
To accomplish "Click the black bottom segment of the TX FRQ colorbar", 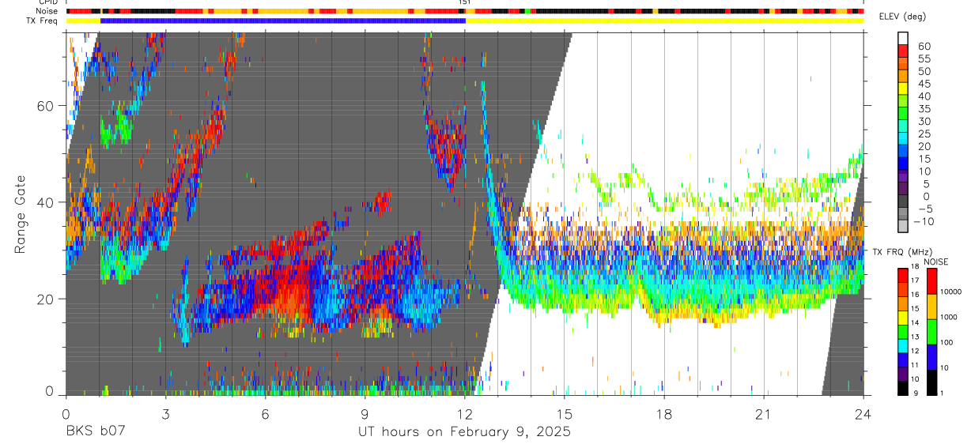I will pos(903,387).
